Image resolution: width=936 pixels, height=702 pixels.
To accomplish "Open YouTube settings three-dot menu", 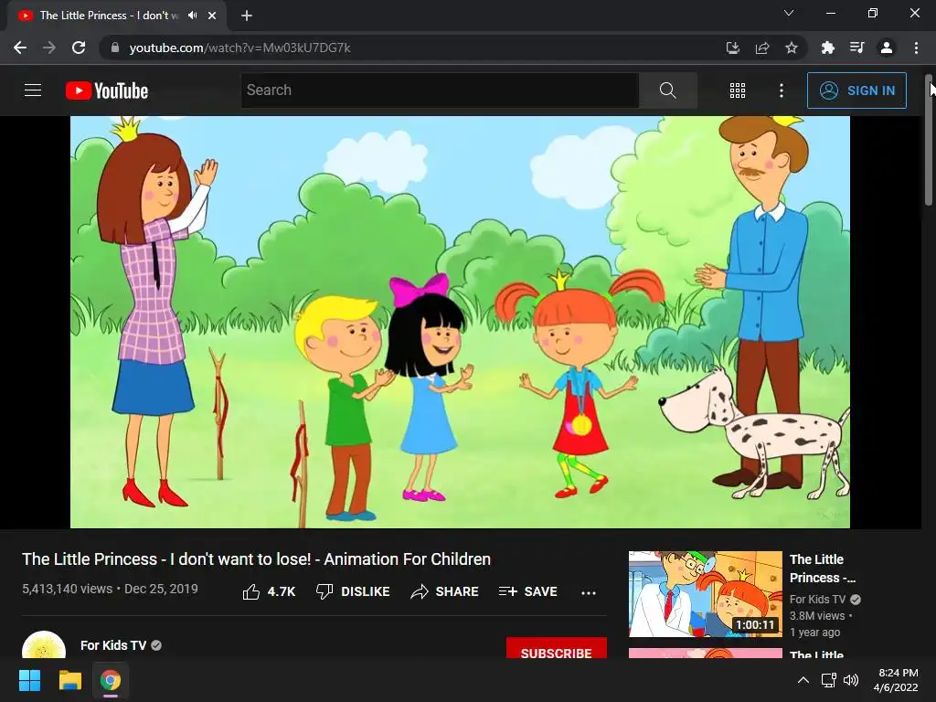I will click(782, 90).
